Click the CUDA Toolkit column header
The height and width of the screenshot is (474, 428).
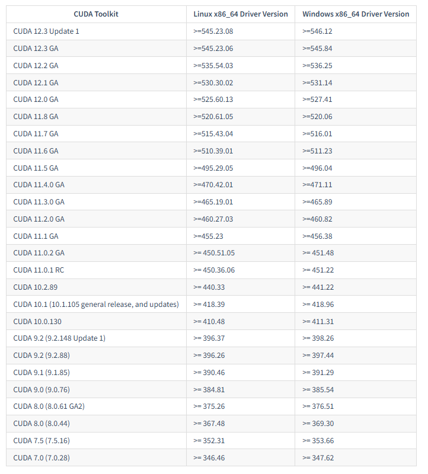tap(96, 14)
